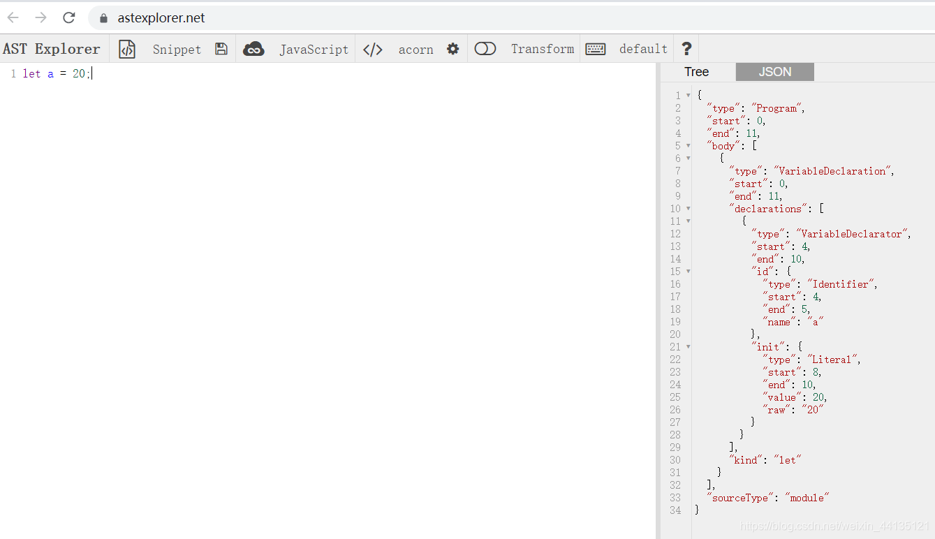This screenshot has height=539, width=935.
Task: Click "Identifier" value in JSON
Action: point(842,284)
